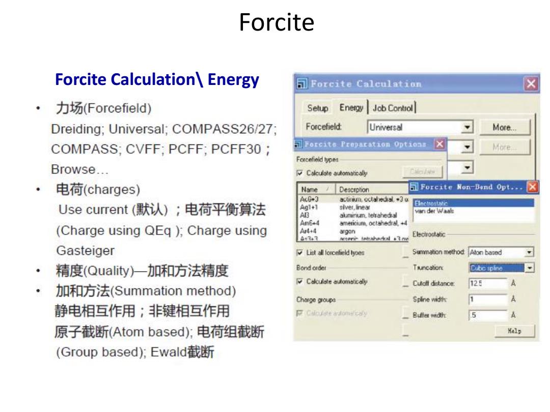This screenshot has height=412, width=550.
Task: Click the Help button in Non-Bond Options
Action: [514, 331]
